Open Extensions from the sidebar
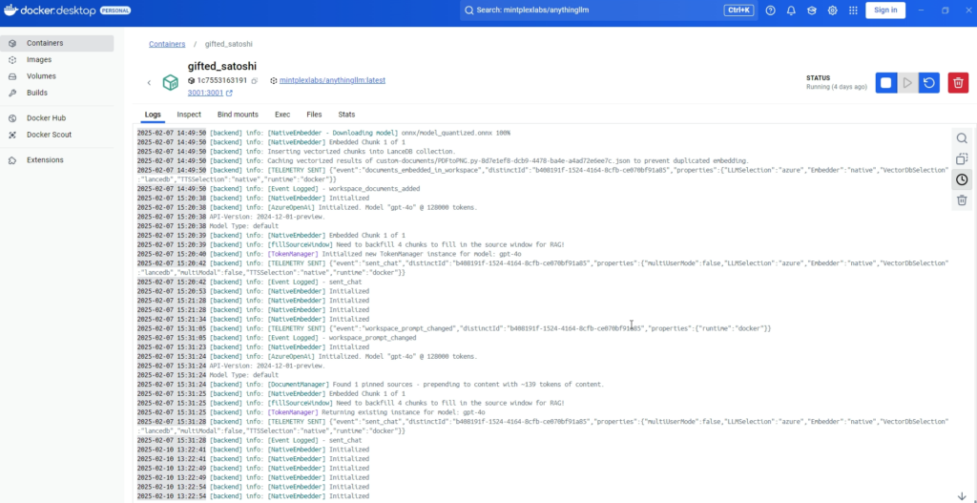 point(56,160)
